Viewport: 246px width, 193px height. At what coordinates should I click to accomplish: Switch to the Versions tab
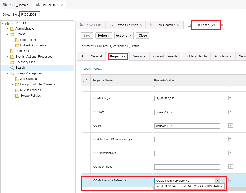(x=139, y=56)
